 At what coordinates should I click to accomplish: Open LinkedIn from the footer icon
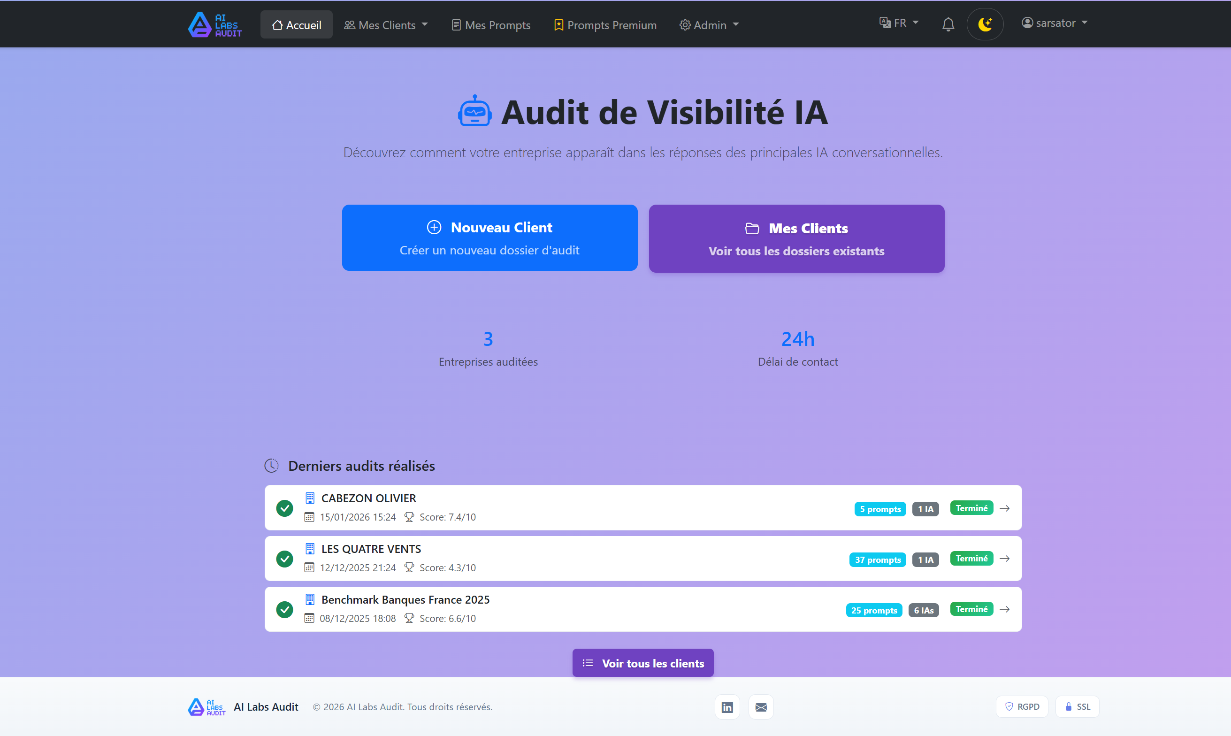point(727,707)
